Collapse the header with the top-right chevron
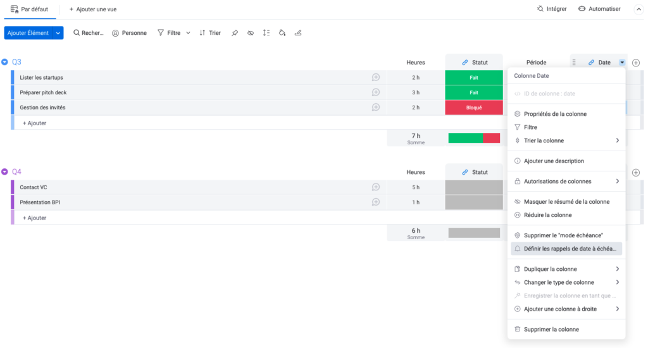 (x=639, y=9)
